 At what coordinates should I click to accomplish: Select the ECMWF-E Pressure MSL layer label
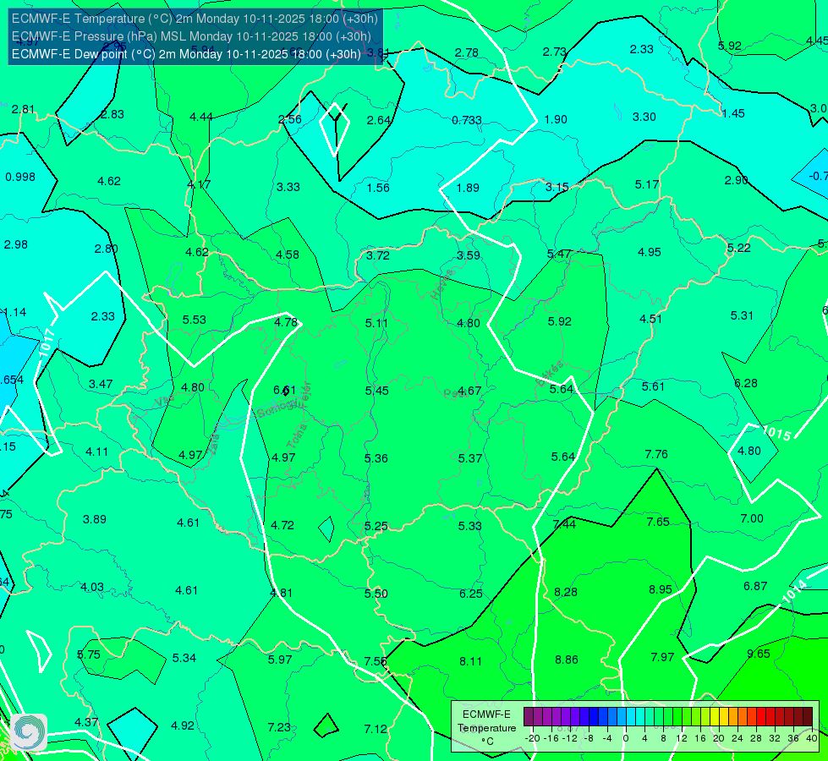point(191,36)
